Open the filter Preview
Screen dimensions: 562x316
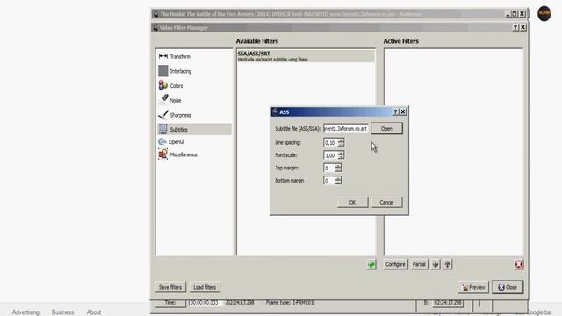tap(473, 287)
